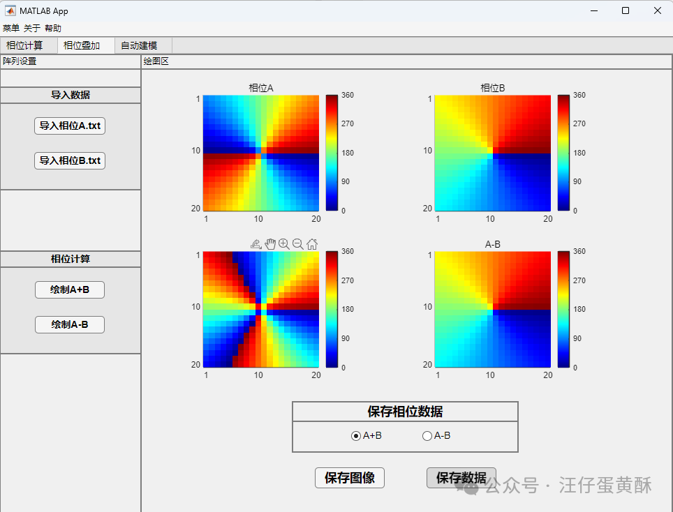
Task: Switch to the 自动建模 tab
Action: (x=143, y=45)
